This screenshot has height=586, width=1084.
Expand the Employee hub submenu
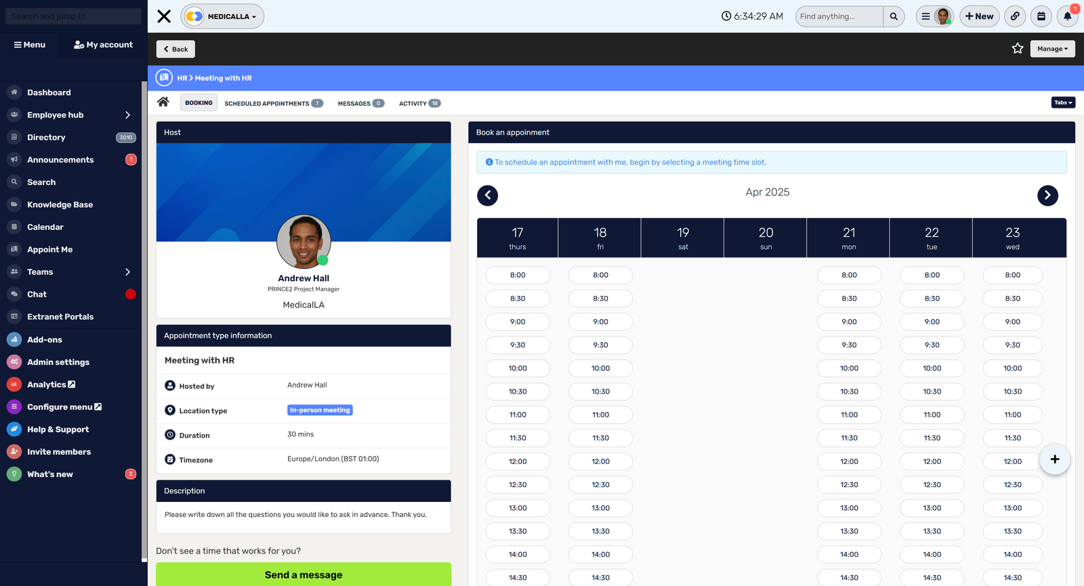point(127,115)
